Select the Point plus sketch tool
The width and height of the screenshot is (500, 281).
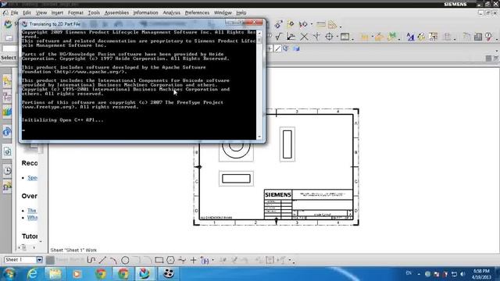tap(193, 260)
